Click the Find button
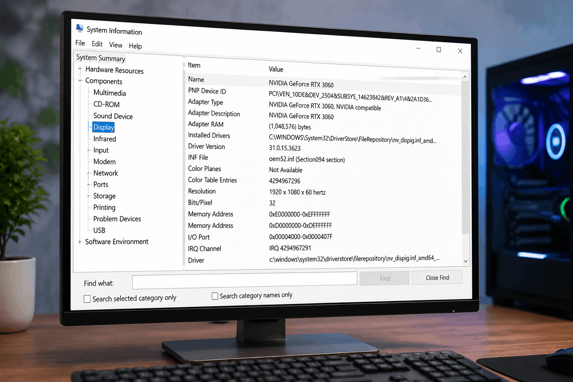This screenshot has width=573, height=382. tap(385, 278)
